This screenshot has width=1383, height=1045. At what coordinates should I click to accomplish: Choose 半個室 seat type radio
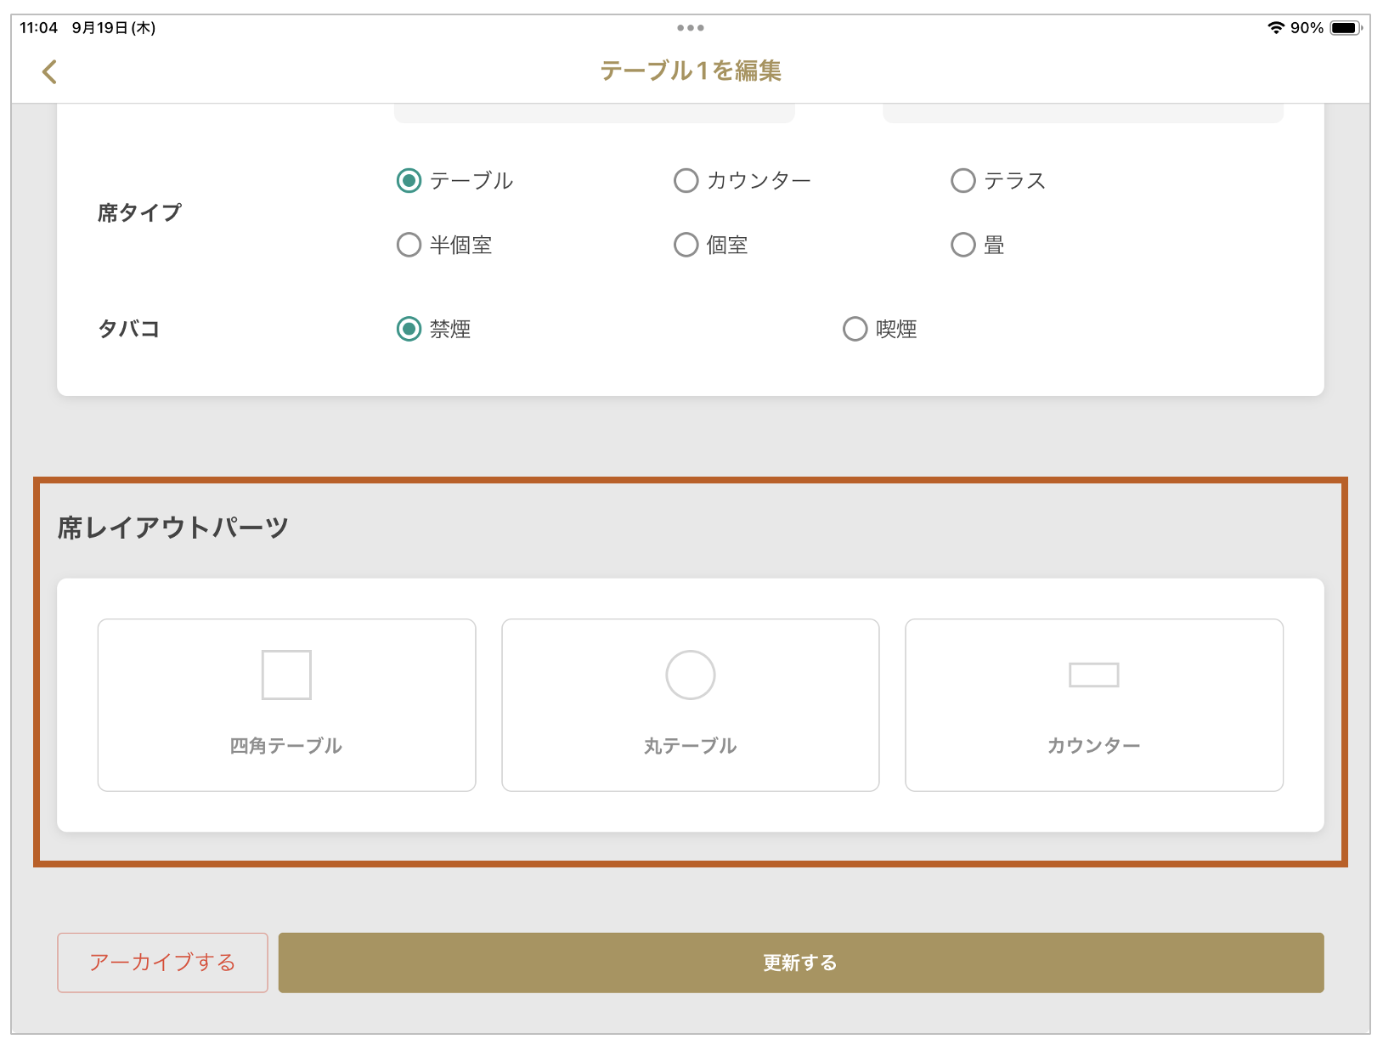[x=409, y=246]
